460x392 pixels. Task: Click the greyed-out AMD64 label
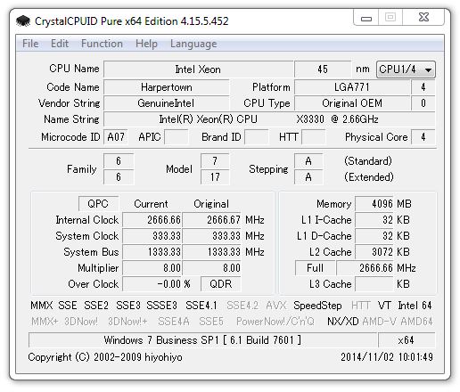click(416, 322)
